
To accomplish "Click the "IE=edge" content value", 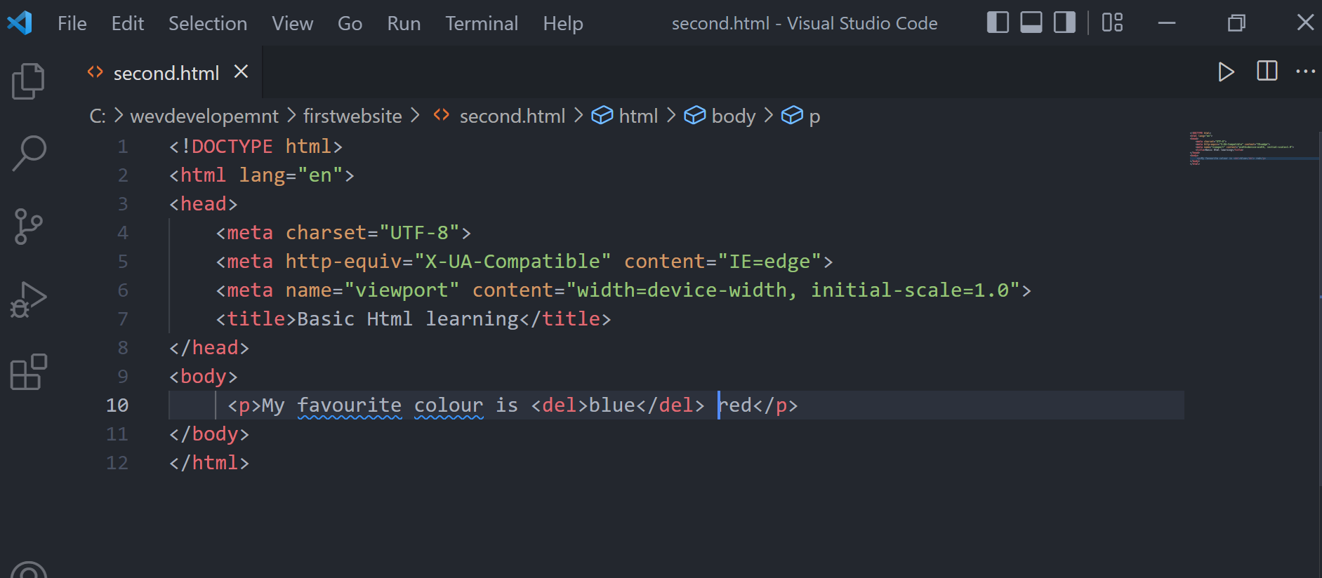I will (x=769, y=262).
